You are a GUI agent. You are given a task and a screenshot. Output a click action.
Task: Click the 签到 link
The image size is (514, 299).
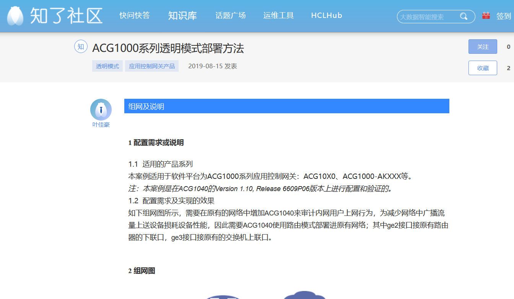coord(503,16)
